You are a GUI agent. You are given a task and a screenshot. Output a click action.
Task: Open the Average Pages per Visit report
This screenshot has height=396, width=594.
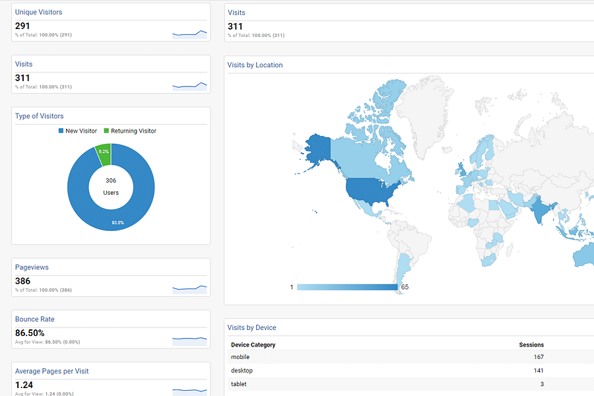pos(51,371)
